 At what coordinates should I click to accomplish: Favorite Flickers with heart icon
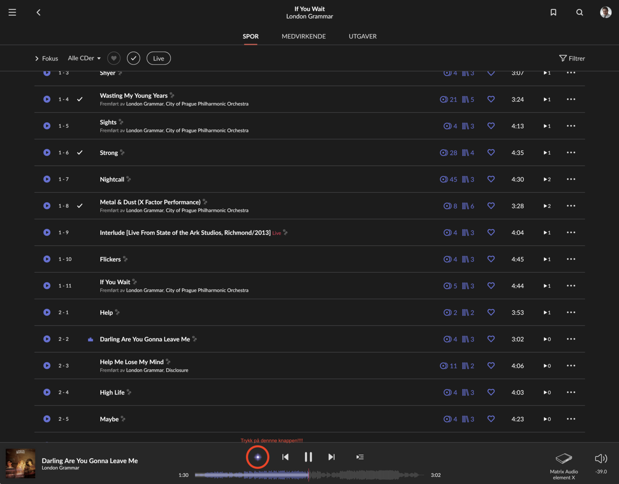(x=491, y=259)
